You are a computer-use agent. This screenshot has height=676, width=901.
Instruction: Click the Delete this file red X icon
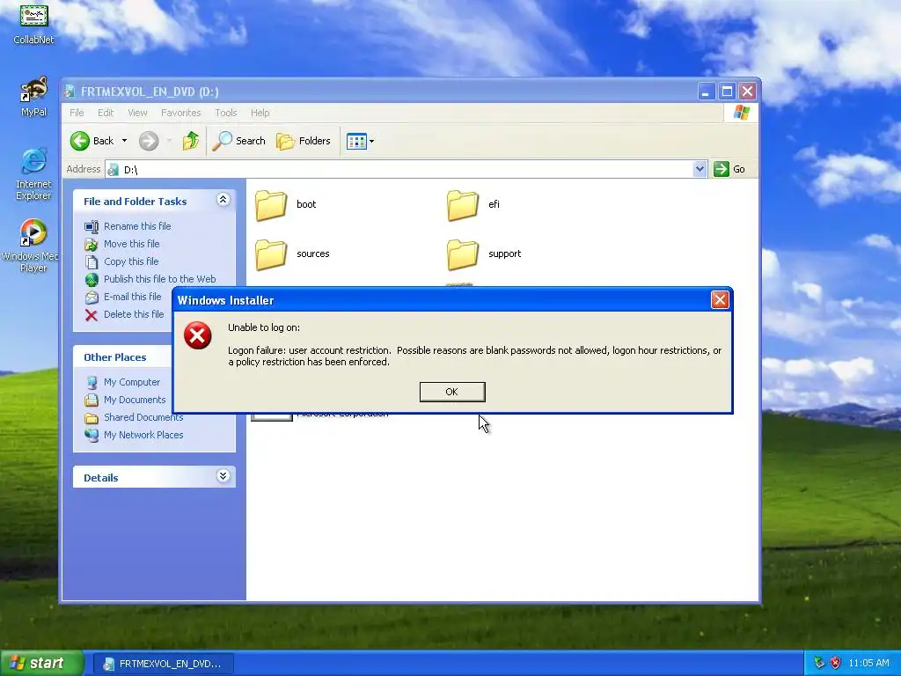click(92, 315)
